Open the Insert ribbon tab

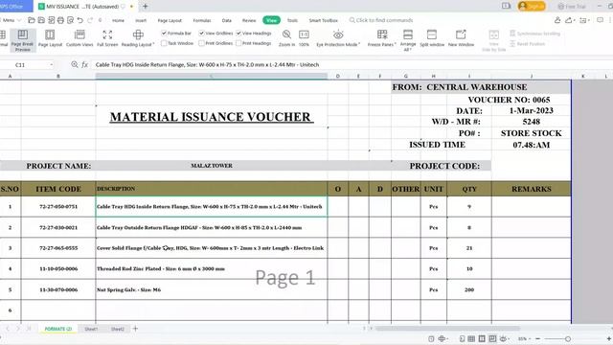tap(141, 20)
